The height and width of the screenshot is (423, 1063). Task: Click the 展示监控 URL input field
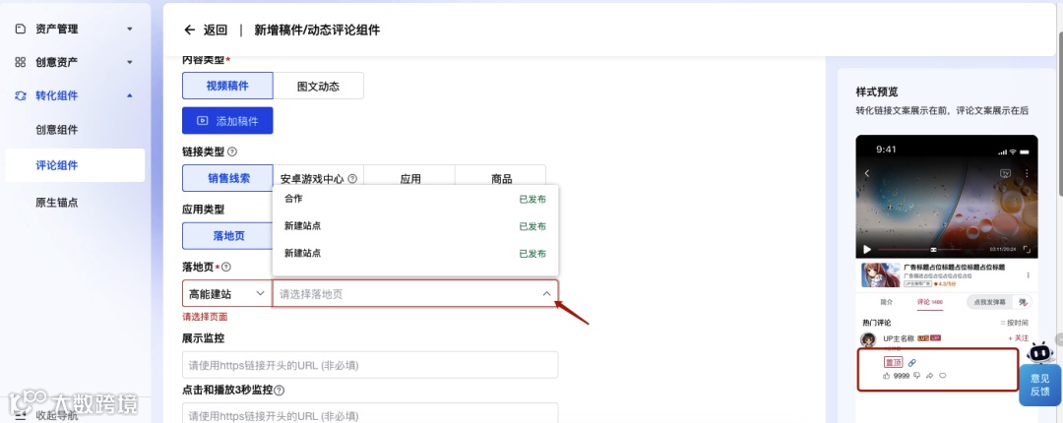370,365
